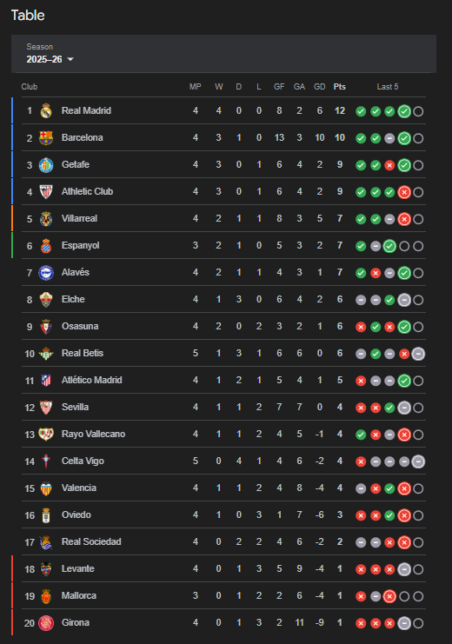Click the Valencia crest icon
Screen dimensions: 452x644
[46, 488]
